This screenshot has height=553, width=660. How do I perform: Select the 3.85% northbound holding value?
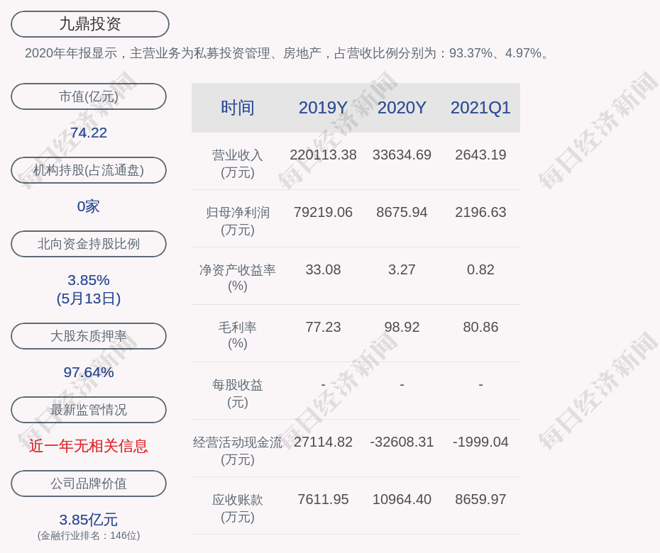(89, 280)
